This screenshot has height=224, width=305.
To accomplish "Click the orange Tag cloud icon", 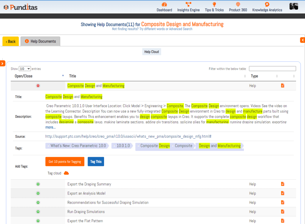I will [x=66, y=173].
